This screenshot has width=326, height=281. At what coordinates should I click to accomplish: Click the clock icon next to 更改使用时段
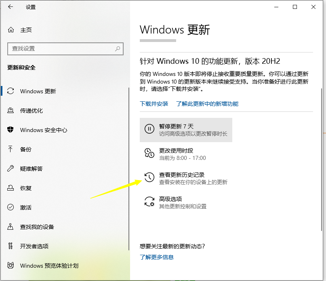(x=149, y=153)
